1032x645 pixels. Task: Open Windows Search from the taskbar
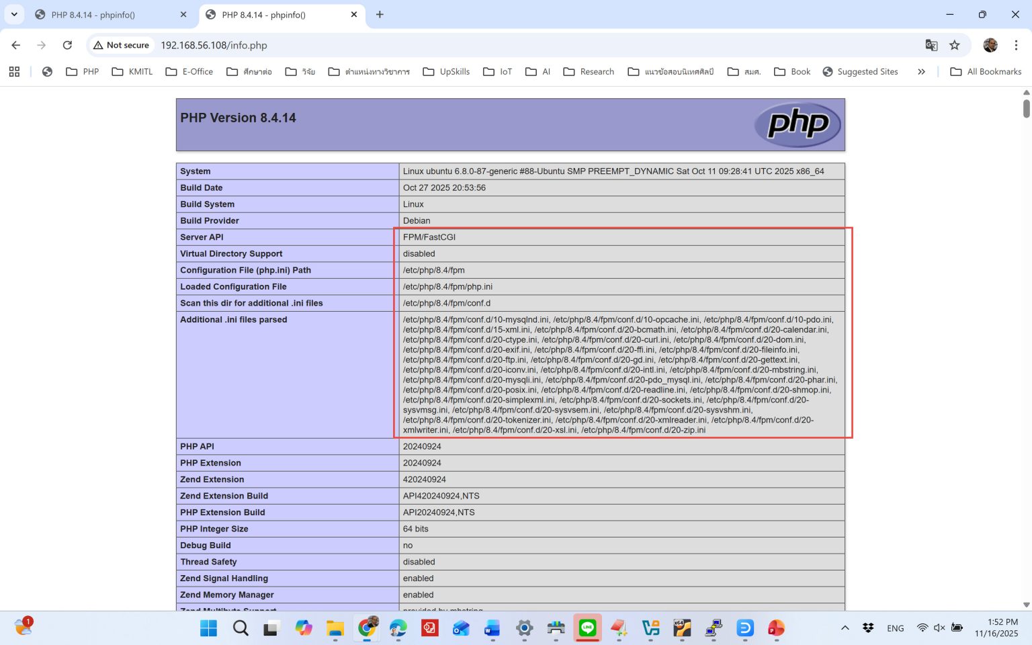point(240,628)
